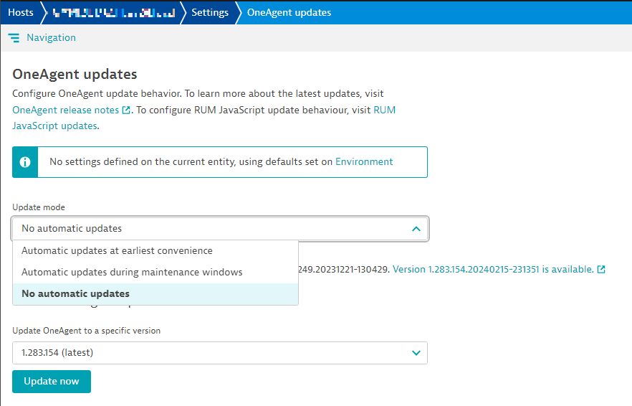Click the OneAgent updates page heading
Image resolution: width=632 pixels, height=406 pixels.
(x=75, y=75)
